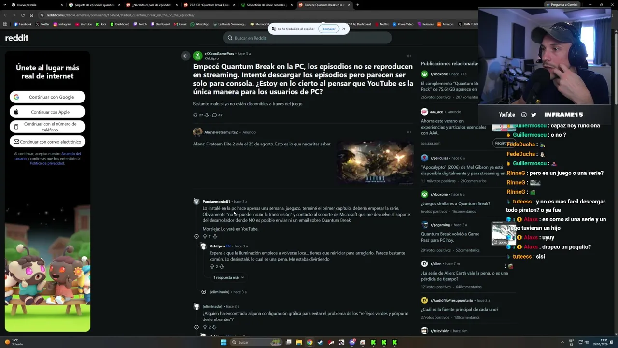Click the browser address bar URL
The height and width of the screenshot is (348, 618).
[x=121, y=15]
